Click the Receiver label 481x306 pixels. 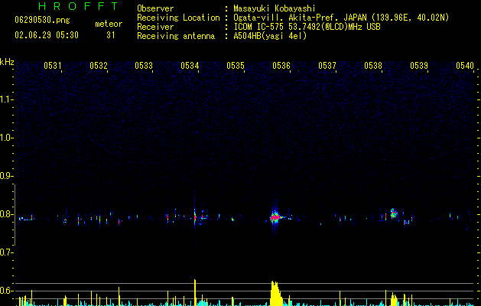(x=155, y=27)
